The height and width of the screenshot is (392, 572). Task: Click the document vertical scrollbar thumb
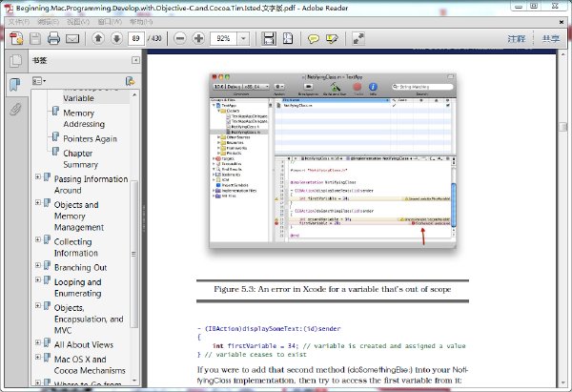pyautogui.click(x=562, y=127)
